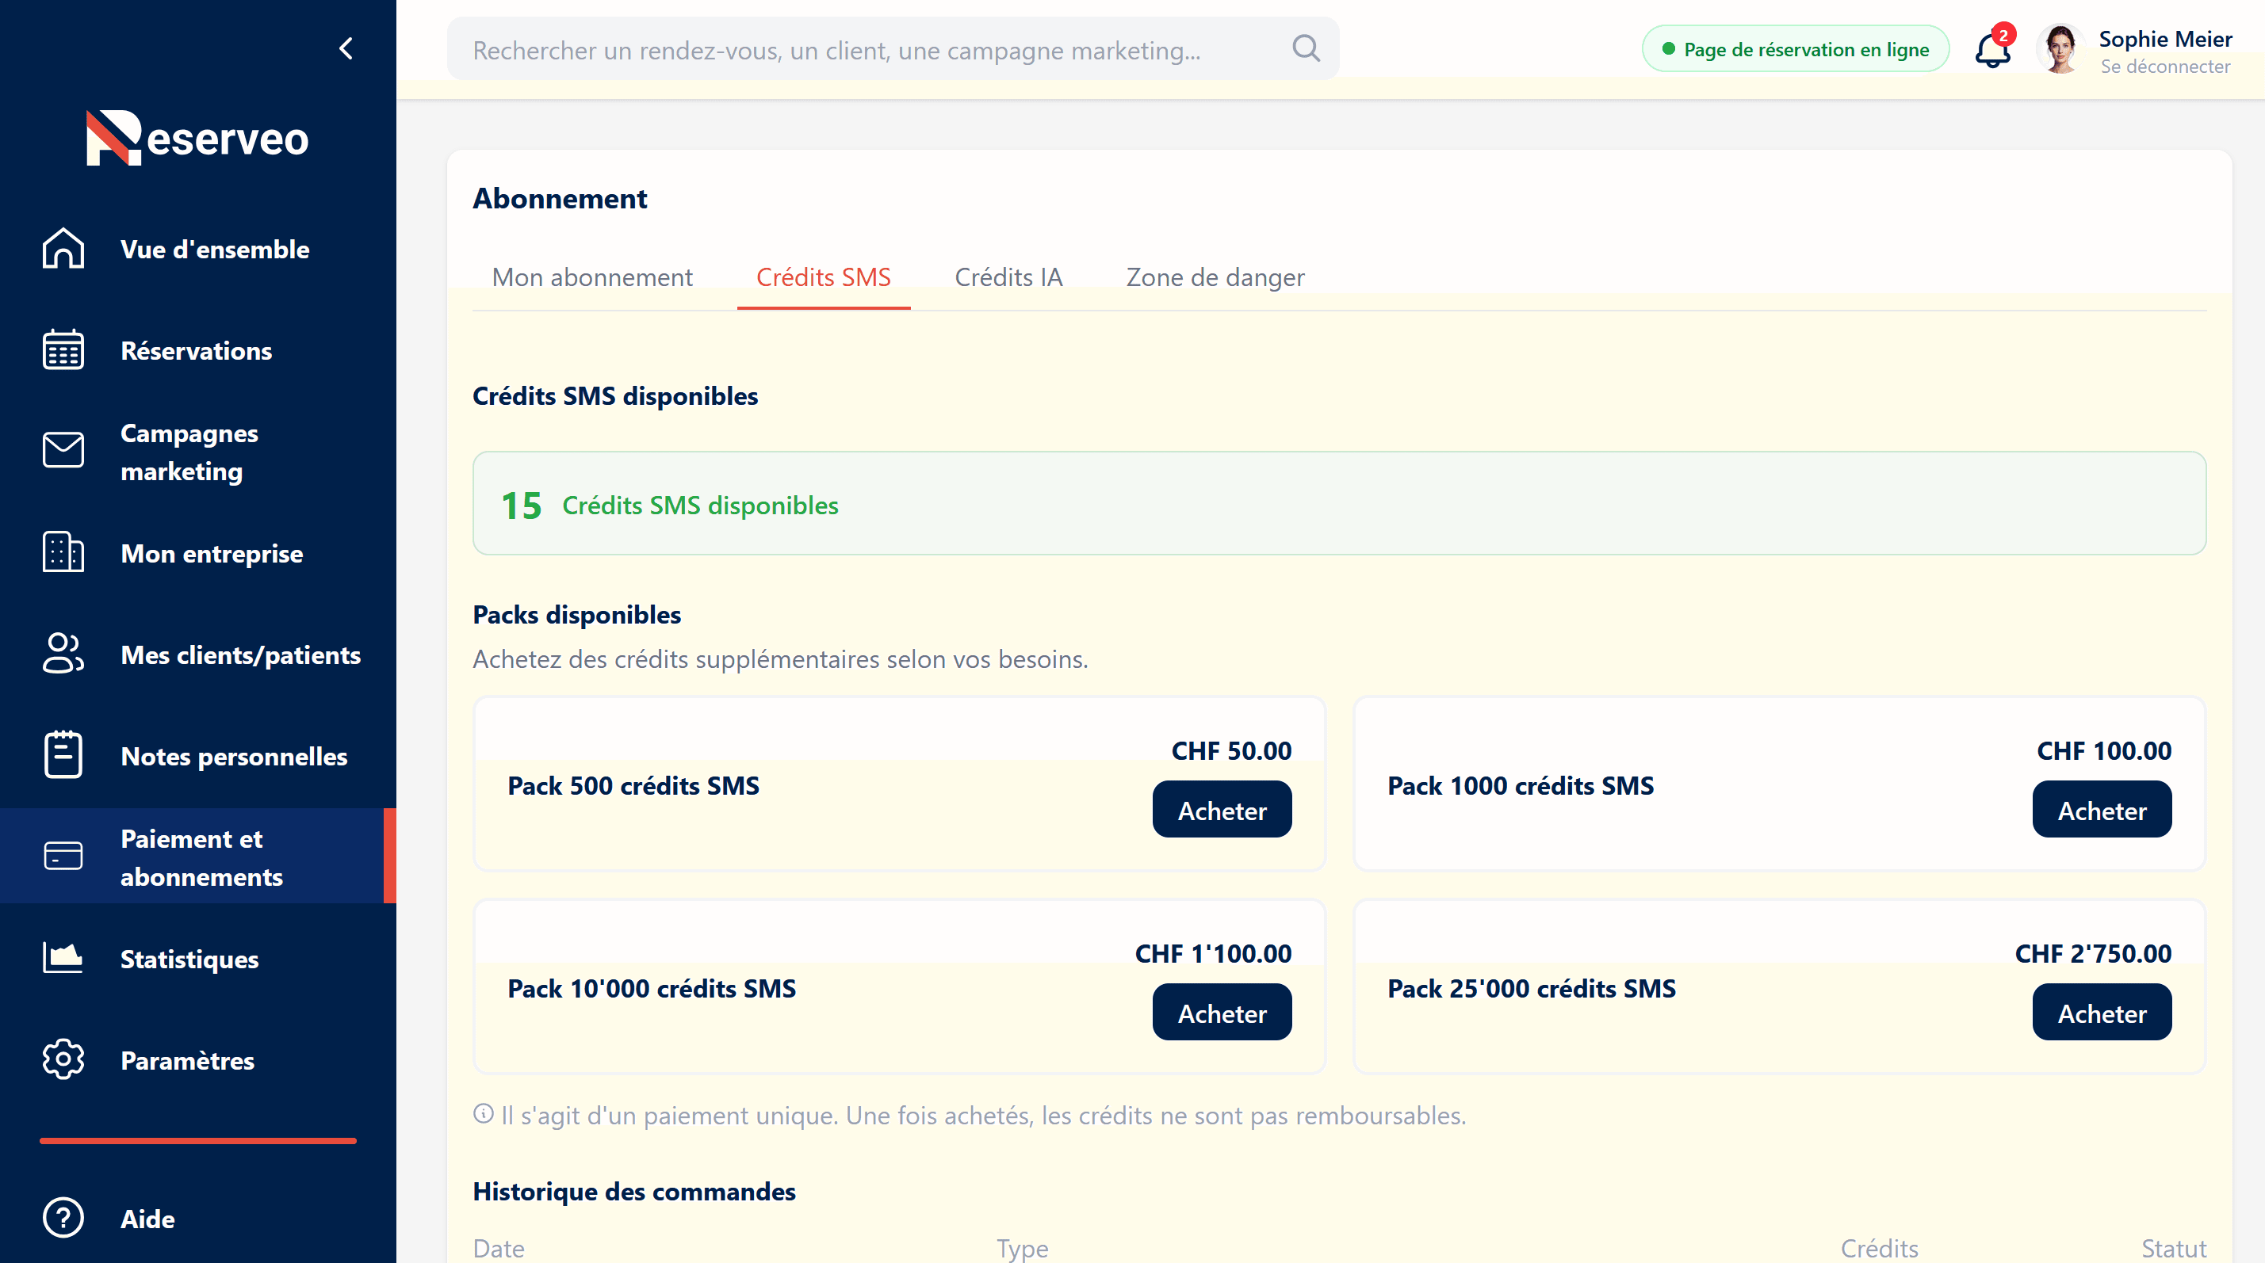Click the Statut column header
The width and height of the screenshot is (2265, 1263).
tap(2174, 1248)
